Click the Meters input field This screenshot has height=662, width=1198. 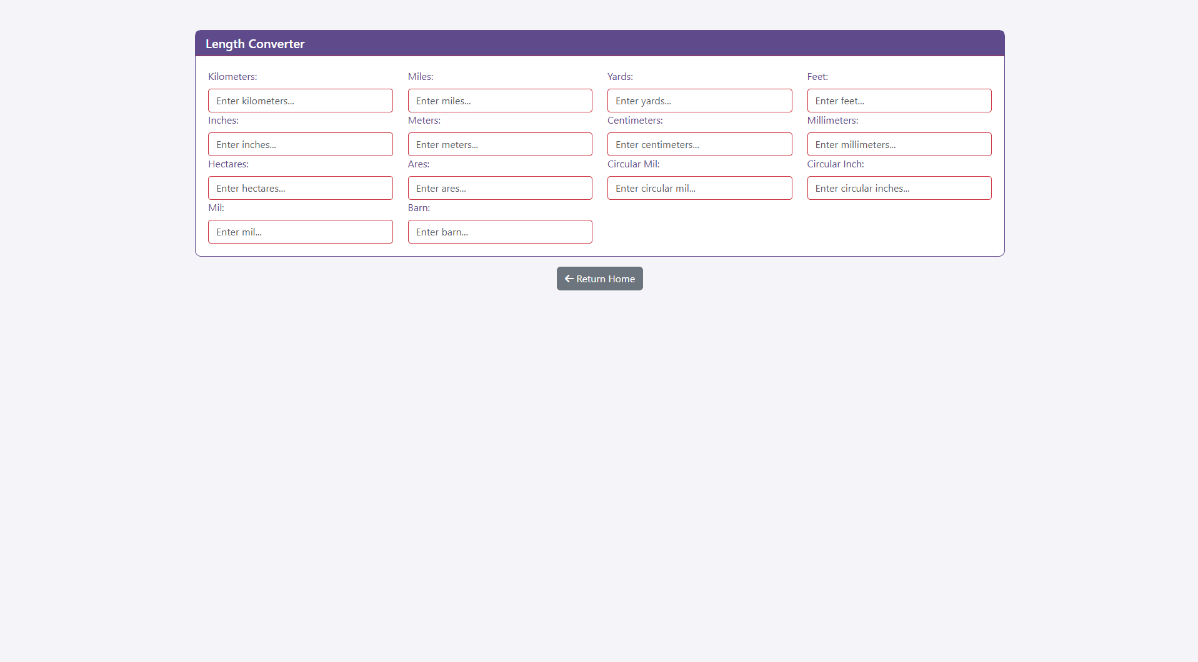coord(499,144)
